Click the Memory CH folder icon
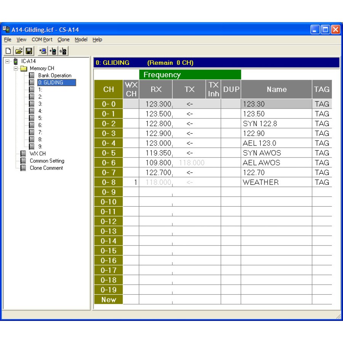343x343 pixels. 24,69
